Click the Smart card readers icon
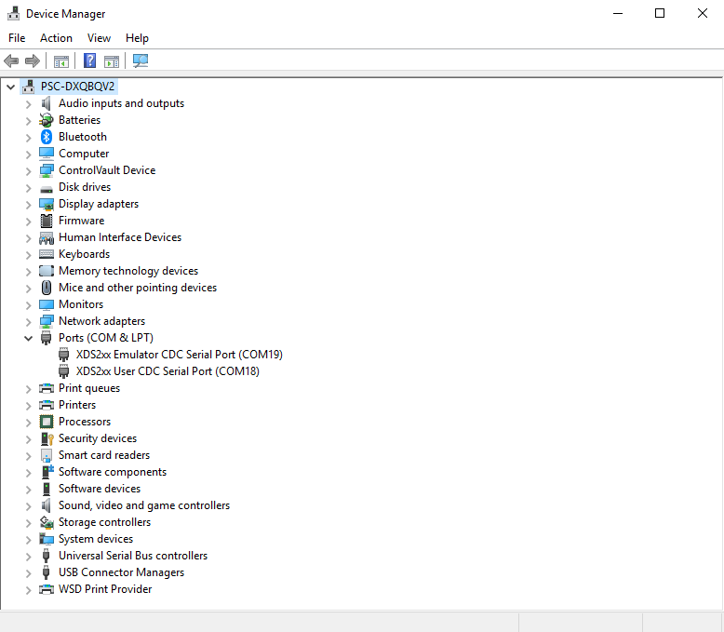 click(47, 455)
